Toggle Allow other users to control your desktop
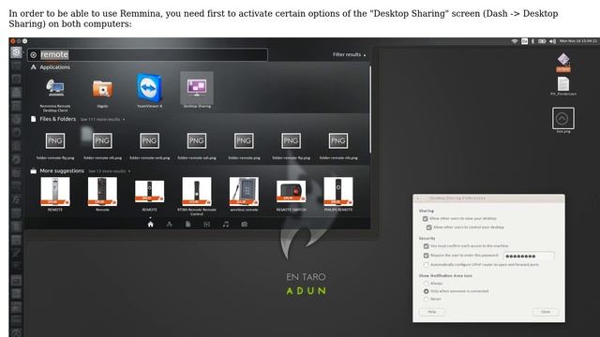Image resolution: width=600 pixels, height=337 pixels. point(429,227)
